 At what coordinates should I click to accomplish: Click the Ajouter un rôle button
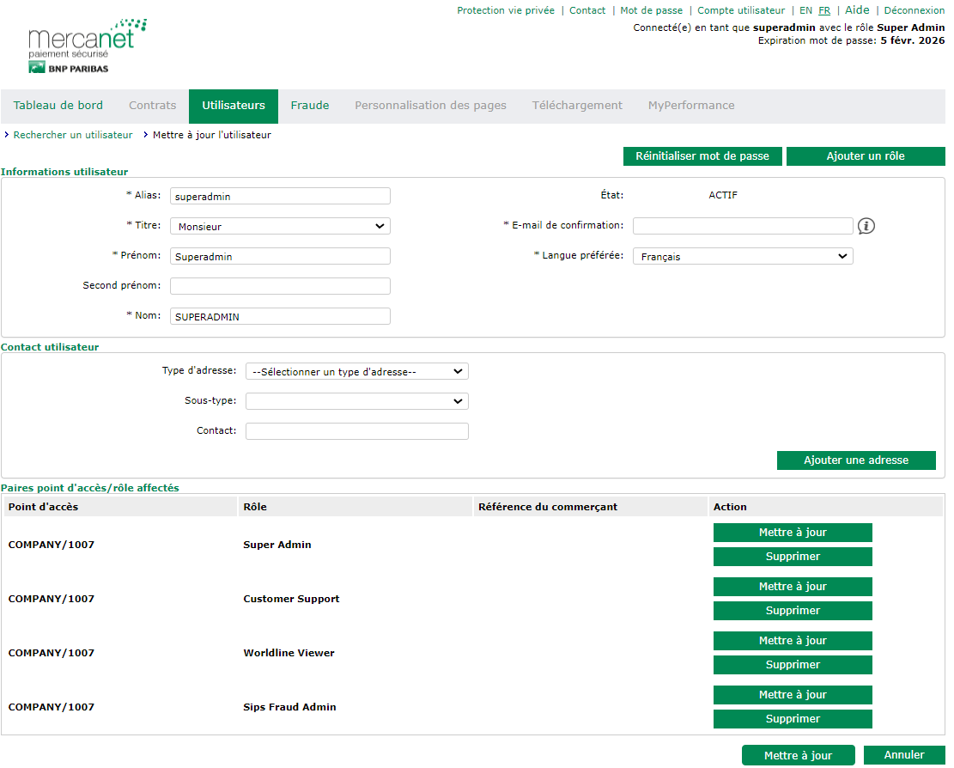point(866,156)
